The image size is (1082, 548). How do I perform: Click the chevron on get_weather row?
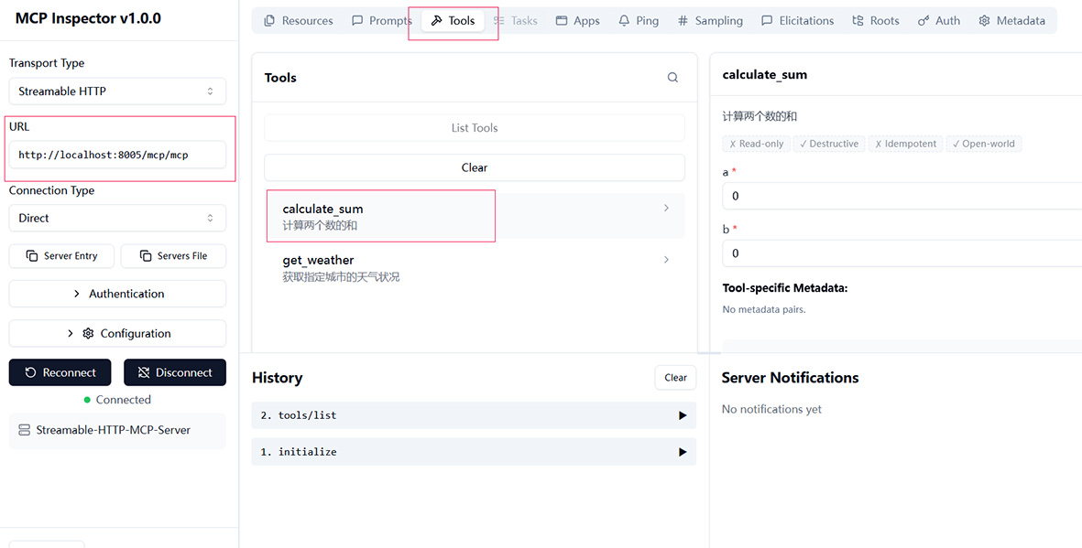[x=666, y=260]
